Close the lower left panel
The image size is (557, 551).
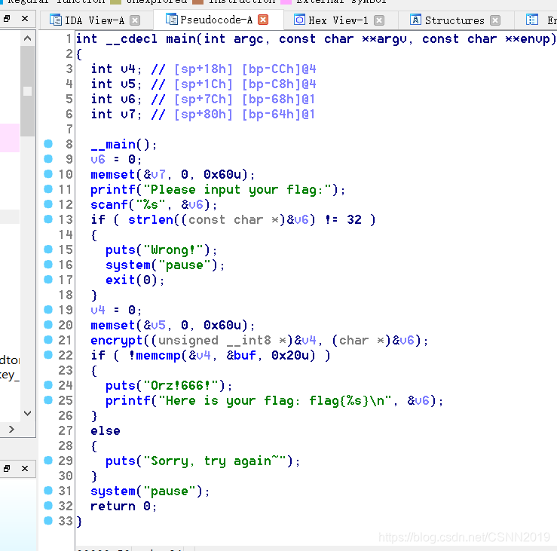25,469
